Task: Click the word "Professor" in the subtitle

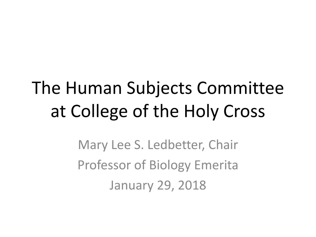Action: click(x=105, y=165)
